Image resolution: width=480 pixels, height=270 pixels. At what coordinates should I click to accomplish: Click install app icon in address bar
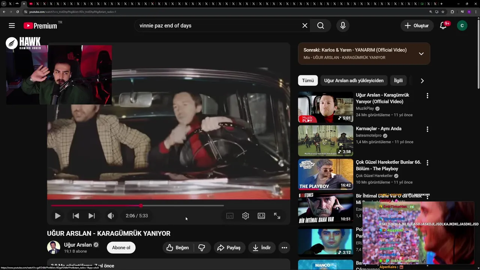tap(437, 12)
